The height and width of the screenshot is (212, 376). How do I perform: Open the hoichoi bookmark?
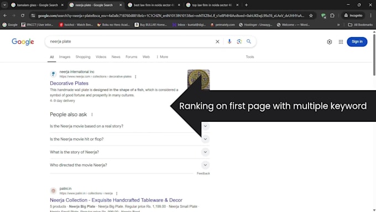(x=76, y=25)
